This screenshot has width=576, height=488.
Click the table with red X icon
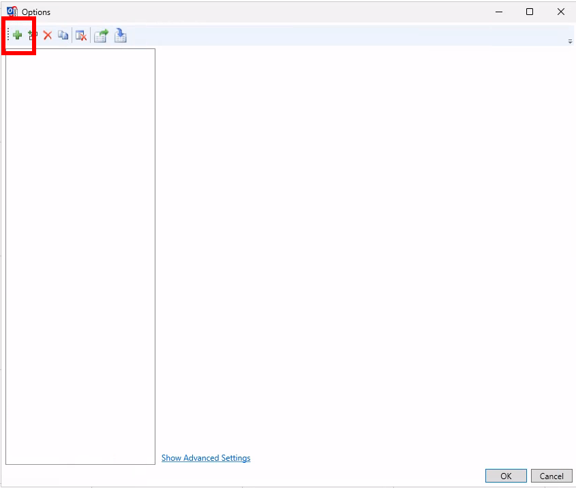pyautogui.click(x=80, y=35)
